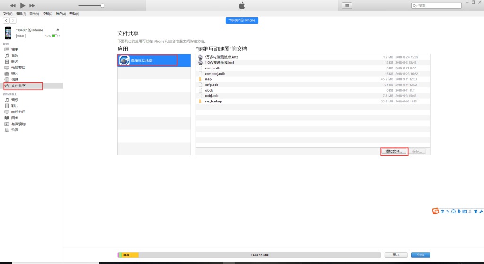This screenshot has width=484, height=264.
Task: Click the 添加文件... button
Action: [394, 152]
